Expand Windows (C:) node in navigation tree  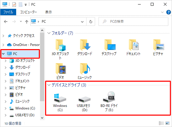click(x=6, y=108)
